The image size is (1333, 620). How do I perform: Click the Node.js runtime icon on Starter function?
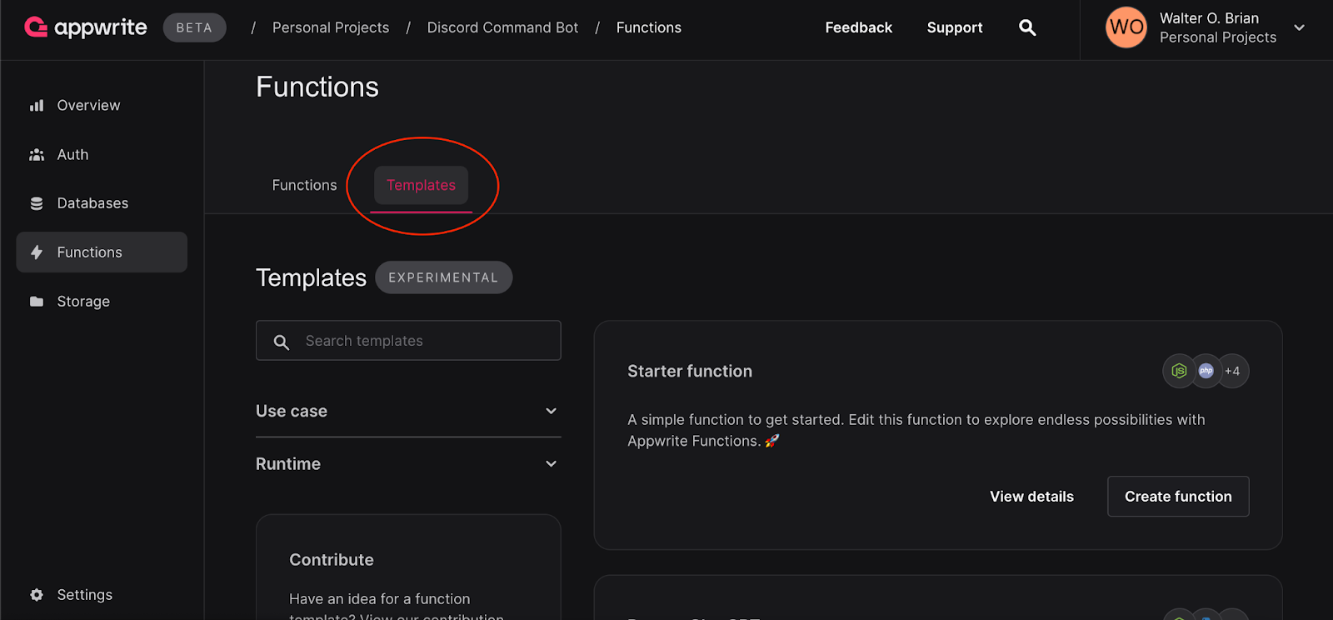[x=1179, y=371]
